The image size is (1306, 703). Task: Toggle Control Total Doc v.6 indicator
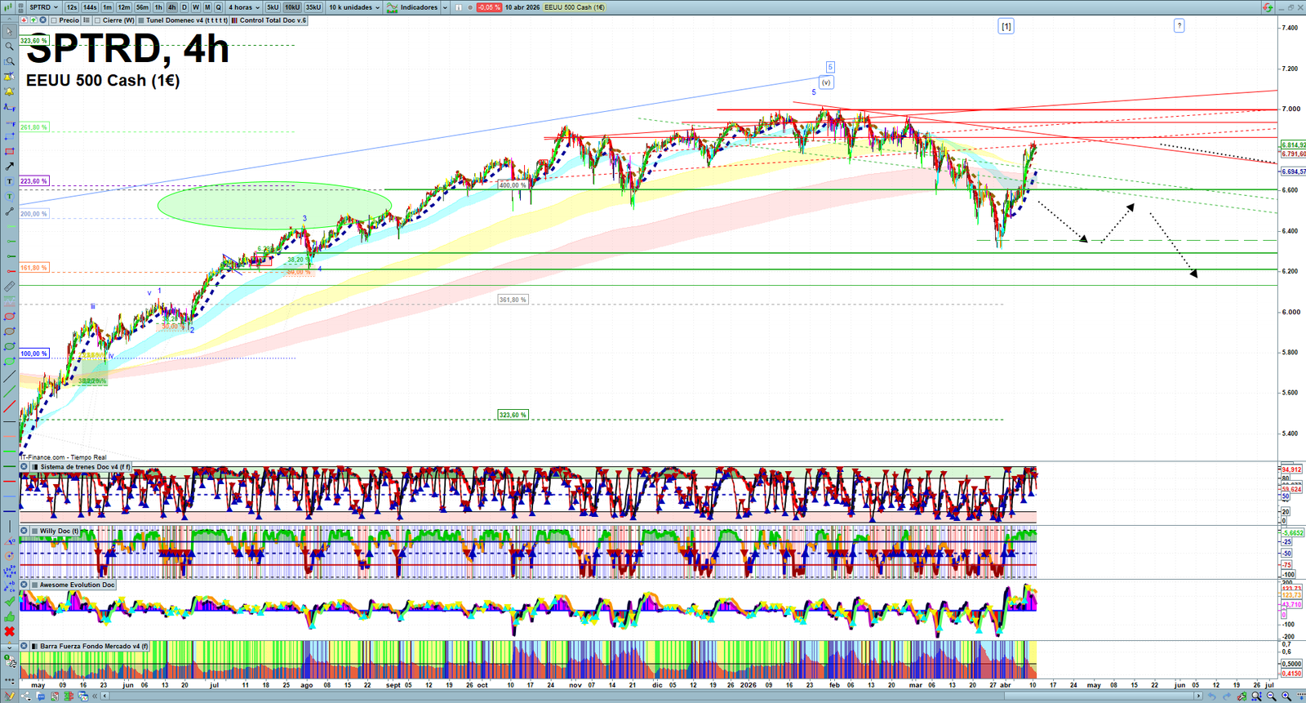click(x=234, y=20)
